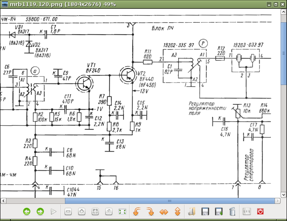Screen dimensions: 287x221
Task: Go to the previous image
Action: 27,211
